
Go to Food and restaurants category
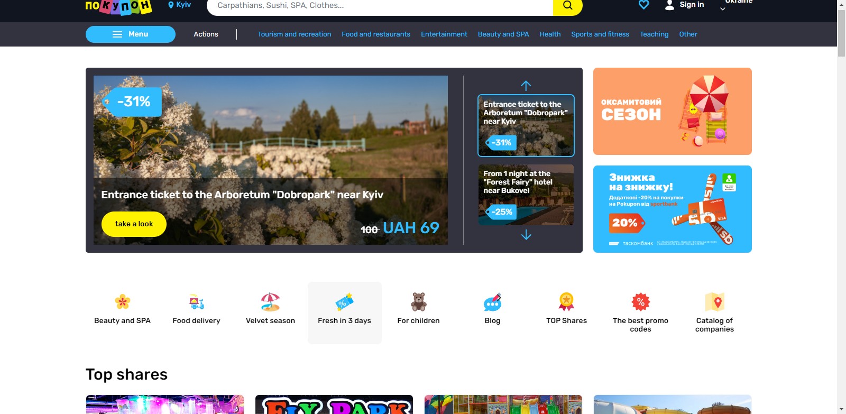pyautogui.click(x=375, y=34)
